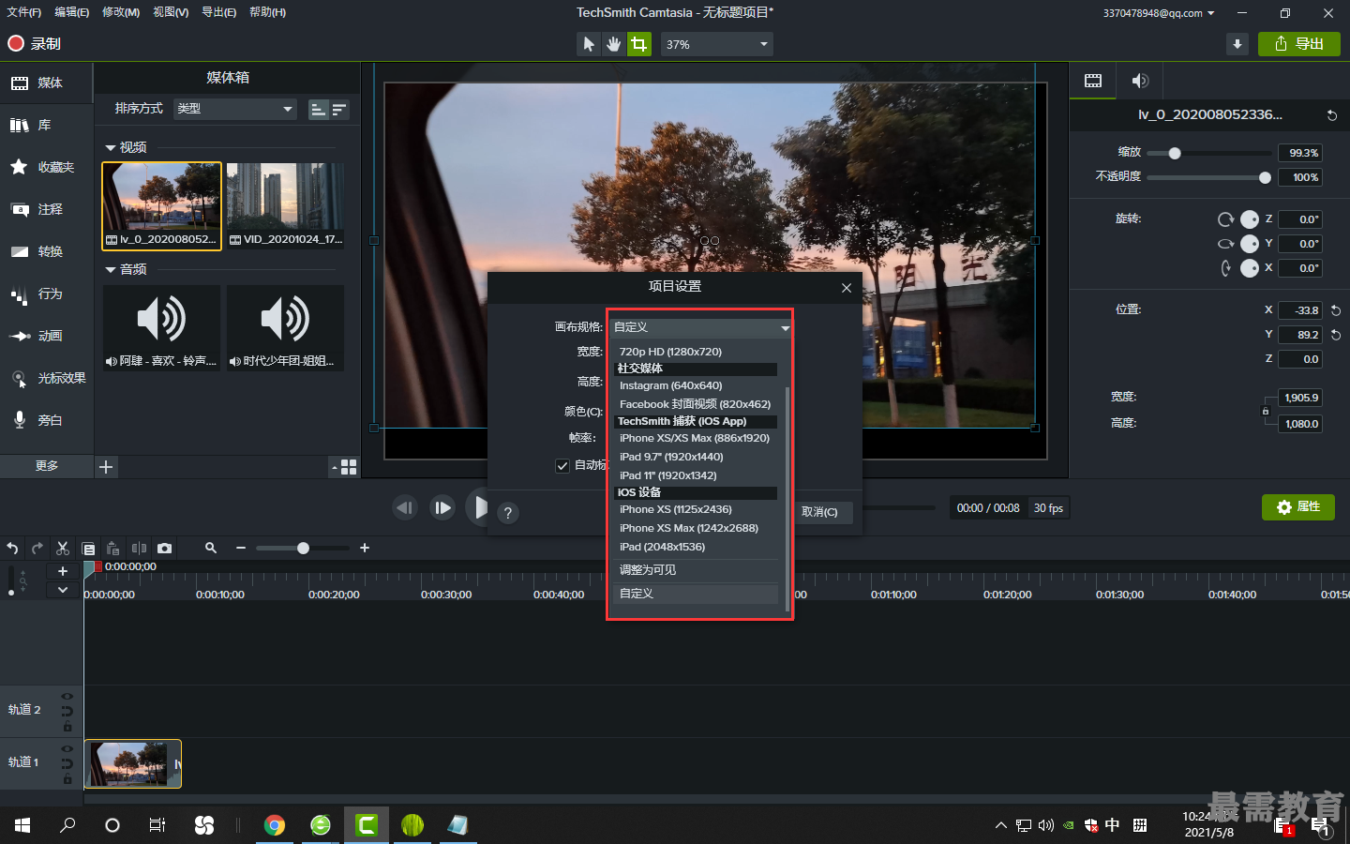Click the download arrow icon next to export

pos(1237,44)
